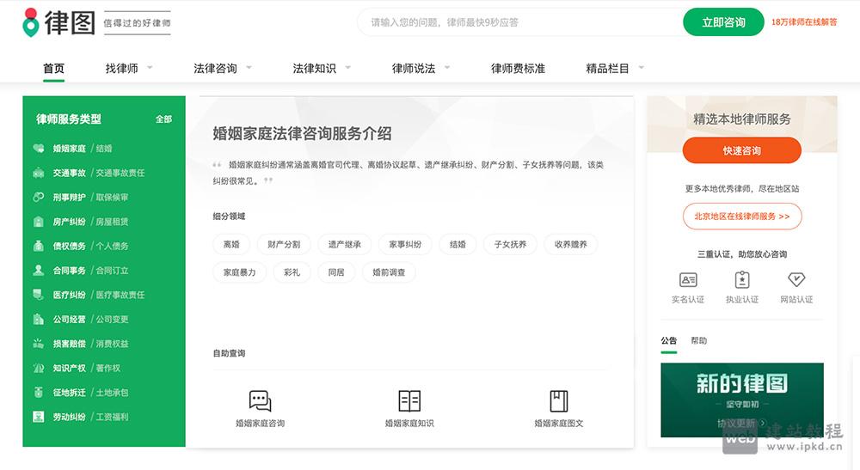Viewport: 860px width, 470px height.
Task: Switch to the 公告 tab
Action: coord(668,341)
